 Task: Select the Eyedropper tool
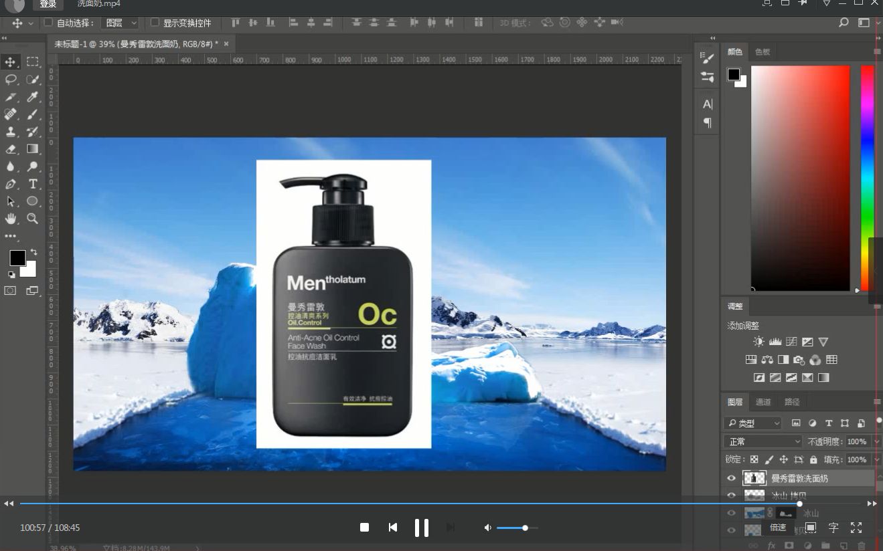tap(32, 97)
